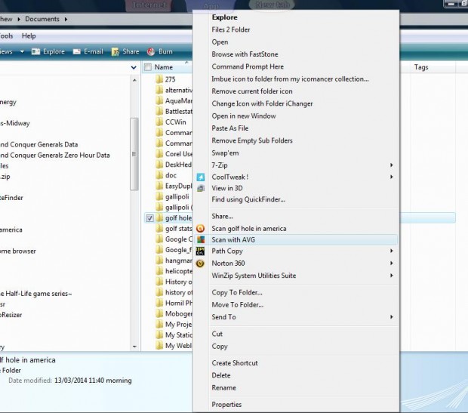Image resolution: width=468 pixels, height=413 pixels.
Task: Choose Open in new Window
Action: click(244, 116)
